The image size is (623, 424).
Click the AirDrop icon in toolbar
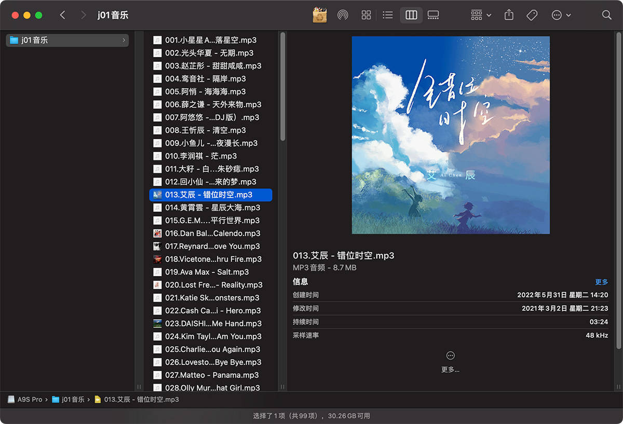pos(343,15)
